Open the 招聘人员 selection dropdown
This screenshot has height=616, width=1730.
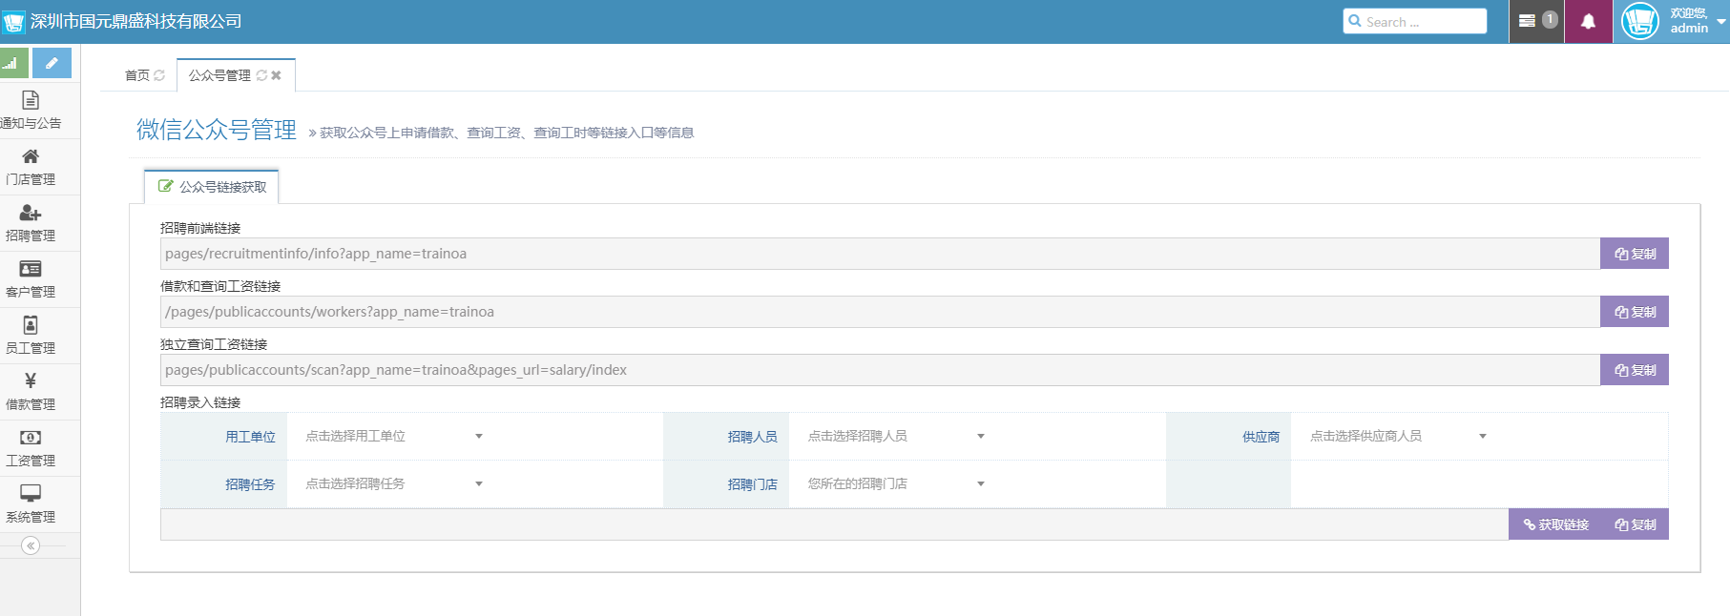click(x=895, y=437)
